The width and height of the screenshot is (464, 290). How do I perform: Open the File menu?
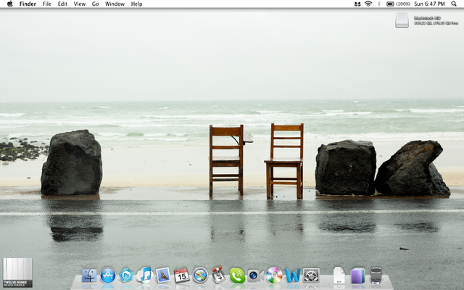pos(46,4)
